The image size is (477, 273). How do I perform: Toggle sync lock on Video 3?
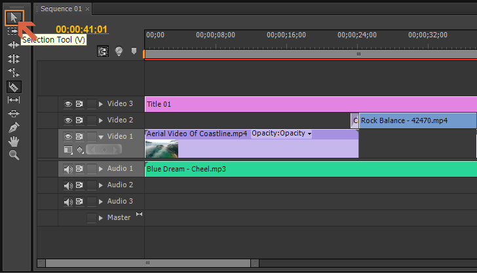tap(79, 104)
